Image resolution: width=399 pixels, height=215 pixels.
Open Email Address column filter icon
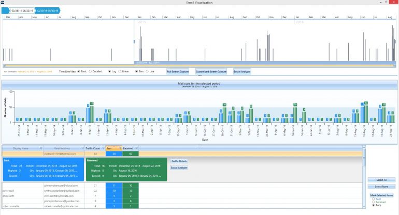[x=81, y=148]
